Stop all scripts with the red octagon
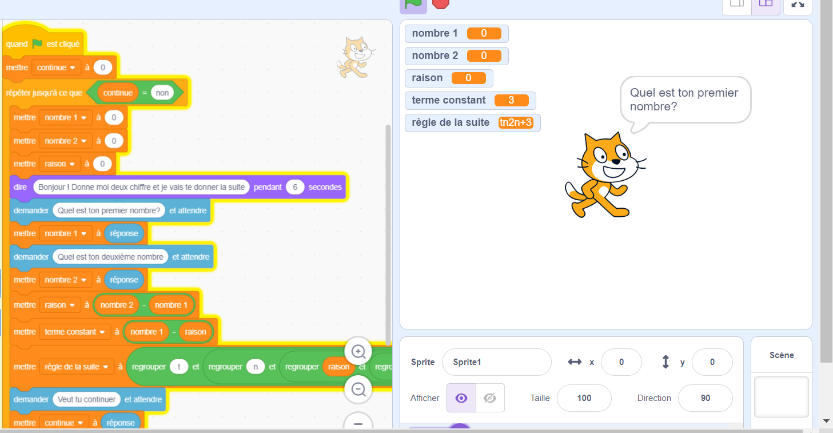 click(441, 3)
